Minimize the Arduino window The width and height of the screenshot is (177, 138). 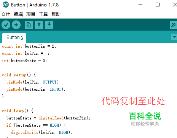coord(140,5)
